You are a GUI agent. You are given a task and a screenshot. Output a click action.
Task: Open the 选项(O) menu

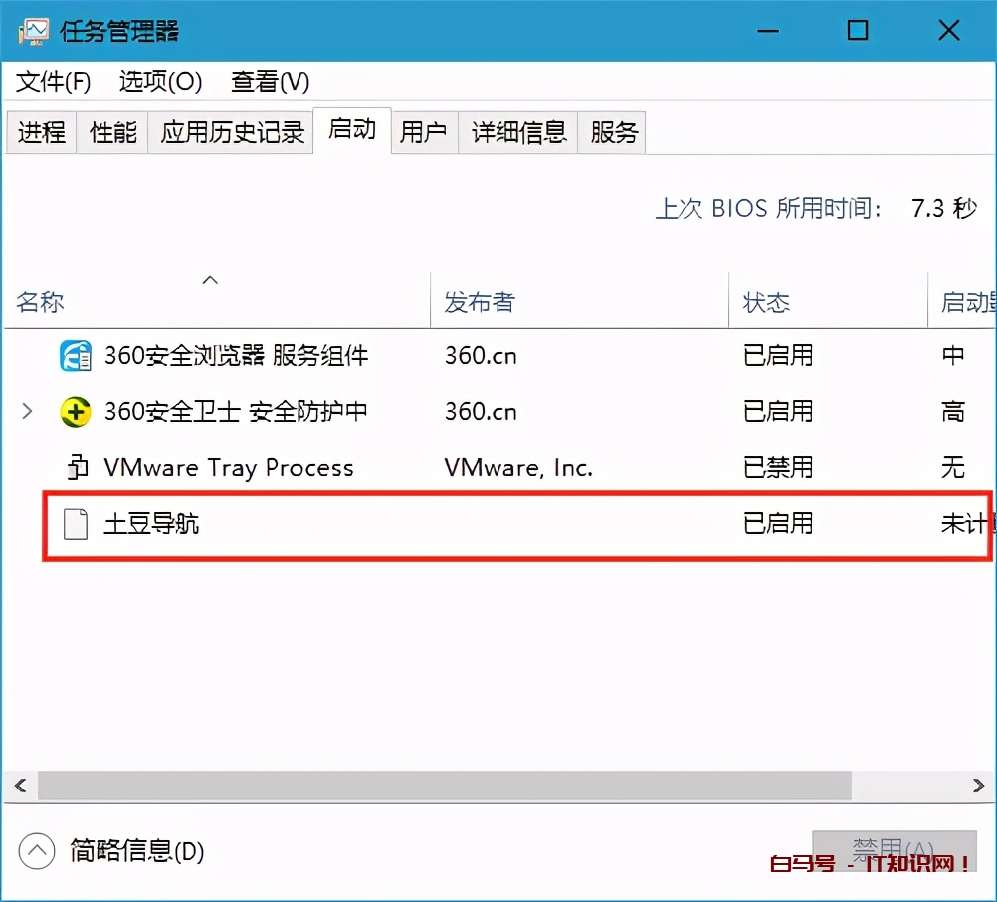click(159, 82)
